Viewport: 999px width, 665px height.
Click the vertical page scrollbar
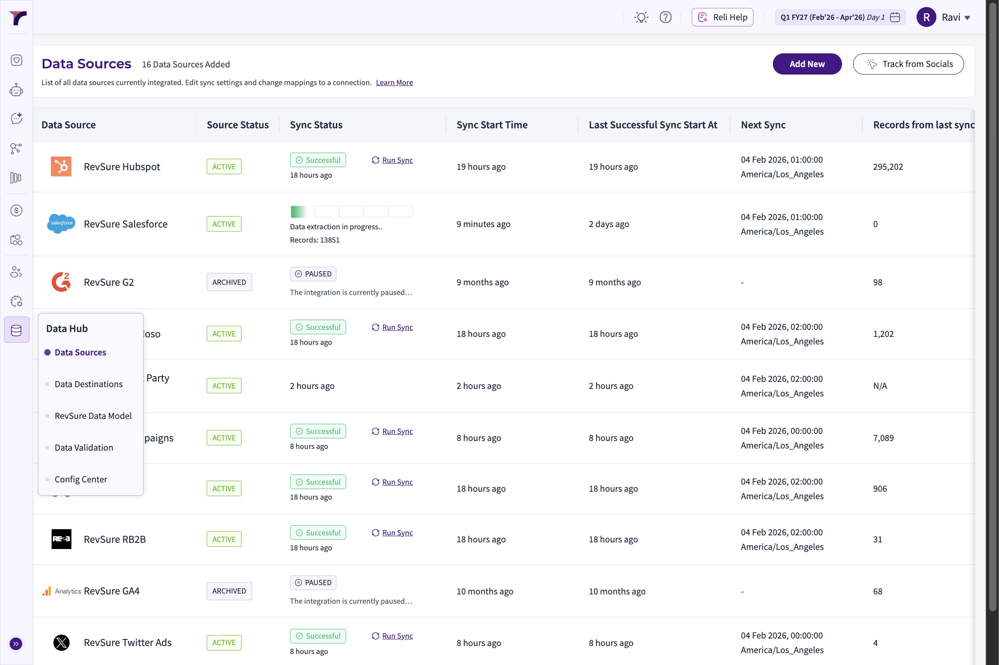[x=992, y=309]
